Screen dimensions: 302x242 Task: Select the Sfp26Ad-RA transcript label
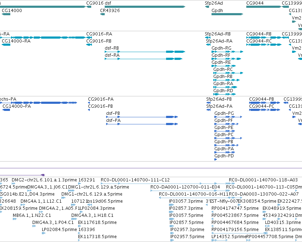219,41
